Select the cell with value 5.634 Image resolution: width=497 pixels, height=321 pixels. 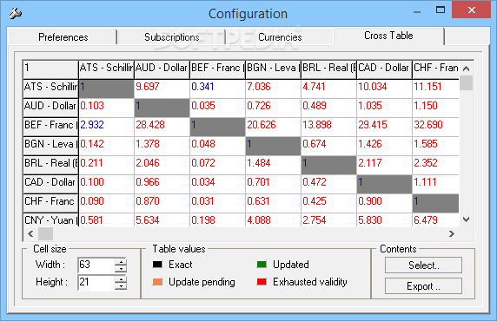(162, 220)
